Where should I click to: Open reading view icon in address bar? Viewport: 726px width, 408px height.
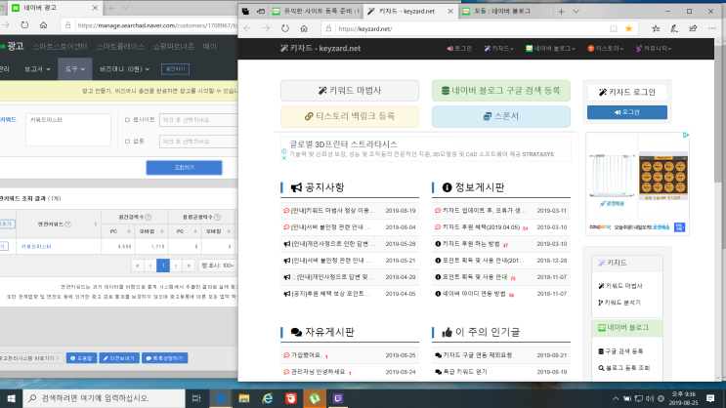point(614,28)
